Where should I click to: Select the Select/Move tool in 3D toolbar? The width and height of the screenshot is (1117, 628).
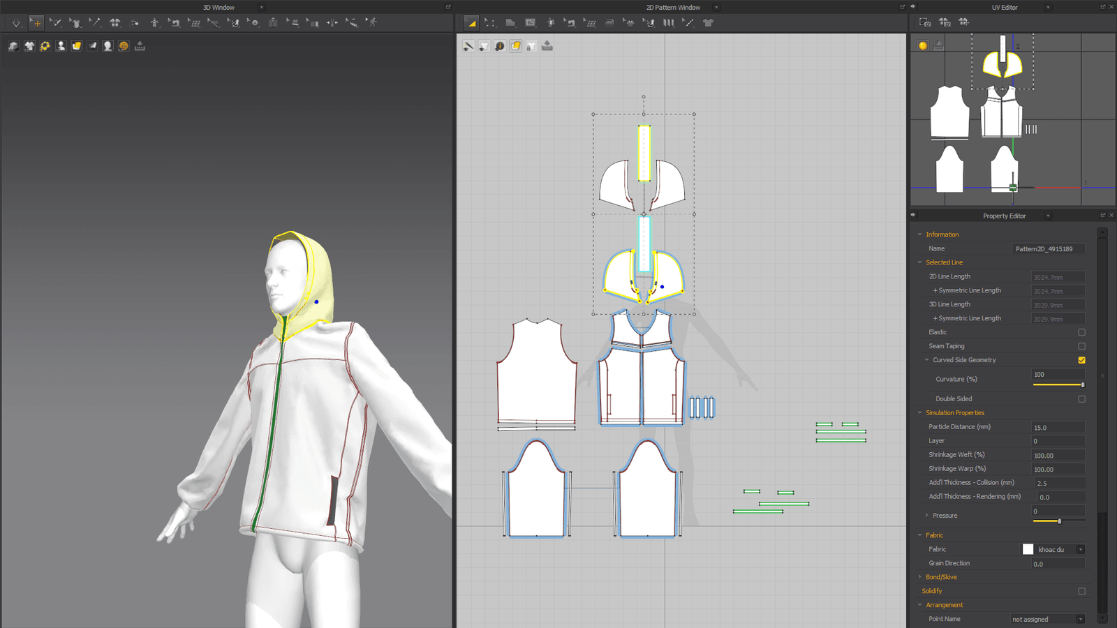(36, 23)
